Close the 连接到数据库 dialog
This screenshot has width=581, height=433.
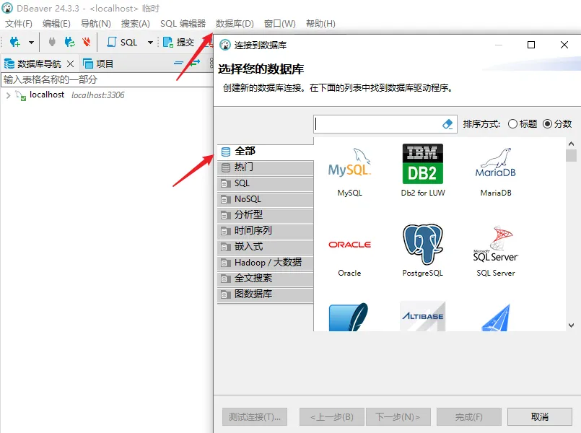[x=564, y=45]
